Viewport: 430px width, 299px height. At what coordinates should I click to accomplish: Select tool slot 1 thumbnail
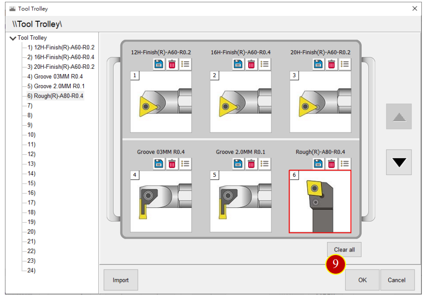[x=161, y=102]
